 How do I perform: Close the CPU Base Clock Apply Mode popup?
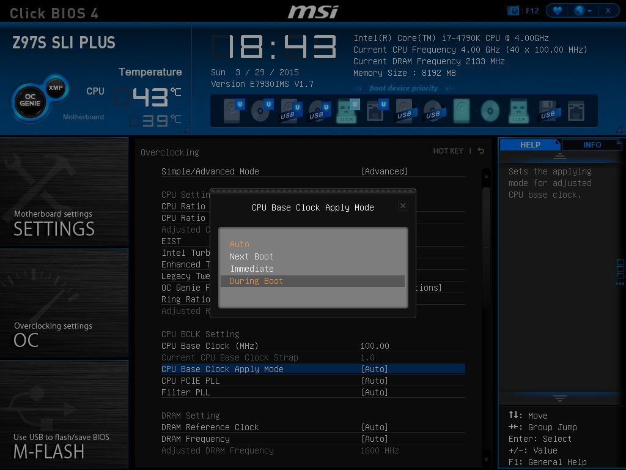coord(402,206)
